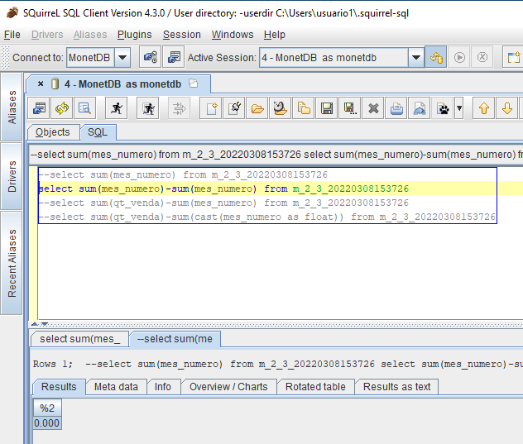
Task: Select the 4 - MonetDB as monetdb tab
Action: click(x=118, y=84)
